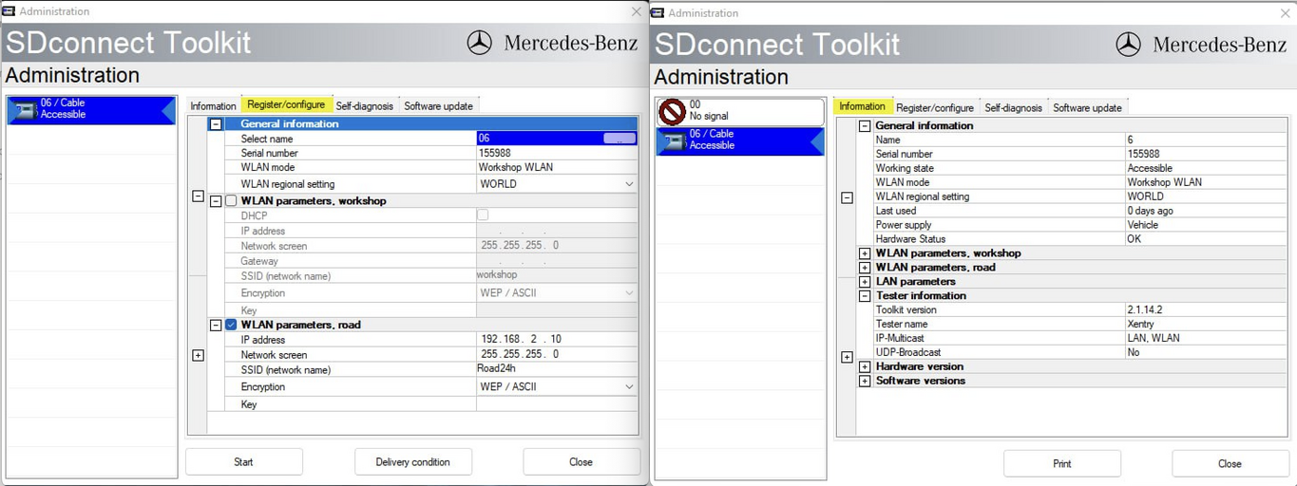Click the Serial number value in Register/configure tab
Viewport: 1297px width, 486px height.
[557, 153]
